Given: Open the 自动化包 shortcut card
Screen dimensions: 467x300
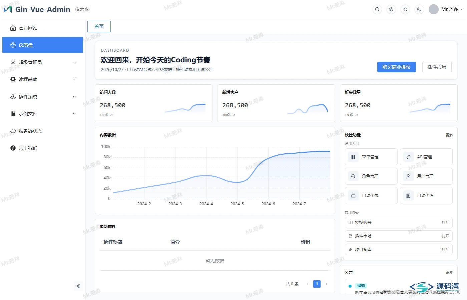Looking at the screenshot, I should [371, 196].
